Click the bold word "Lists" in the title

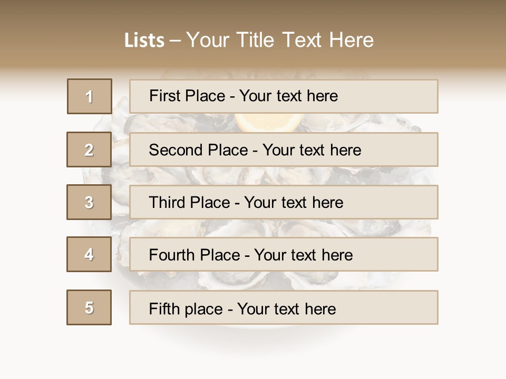144,41
